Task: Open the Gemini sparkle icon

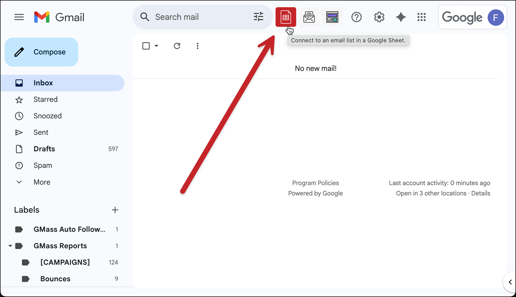Action: (401, 17)
